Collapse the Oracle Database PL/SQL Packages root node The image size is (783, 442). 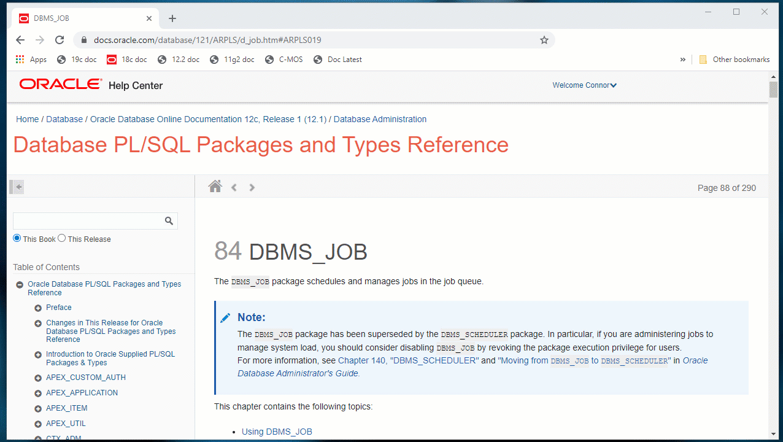(20, 285)
